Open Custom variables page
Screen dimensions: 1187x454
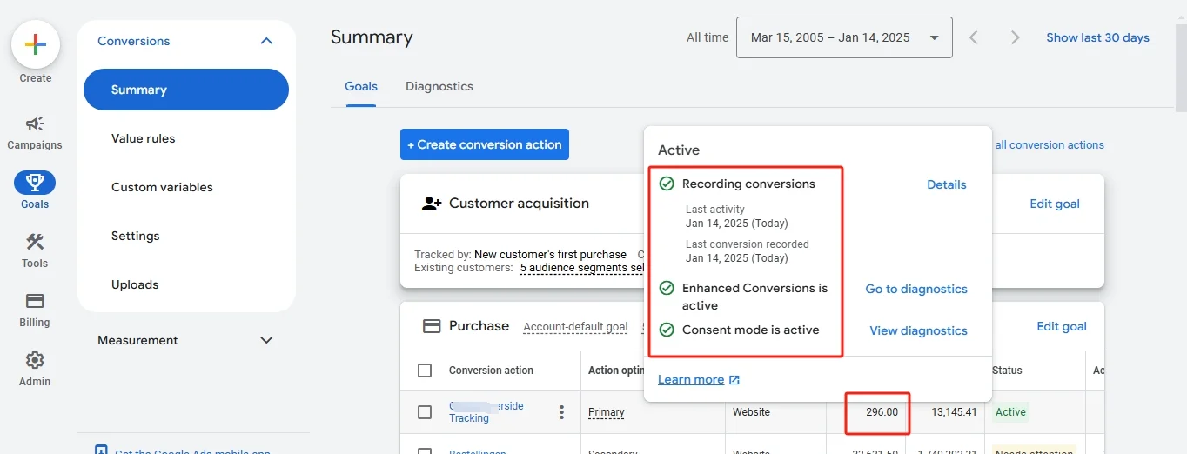tap(162, 187)
